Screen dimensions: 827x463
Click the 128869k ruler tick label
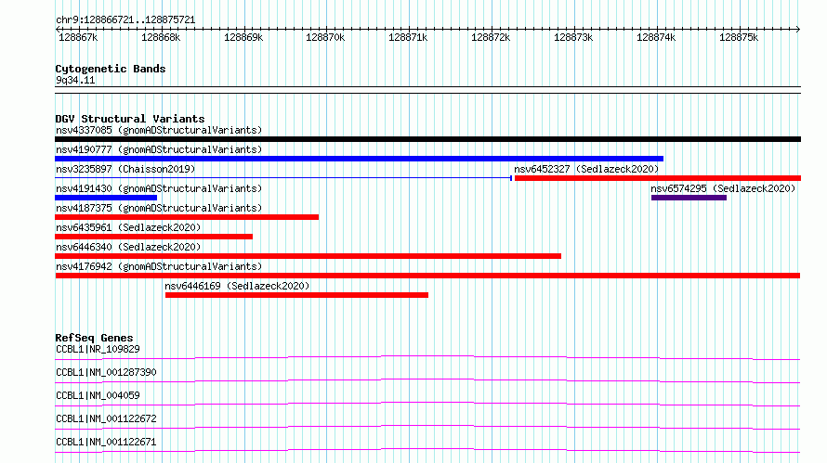click(243, 37)
